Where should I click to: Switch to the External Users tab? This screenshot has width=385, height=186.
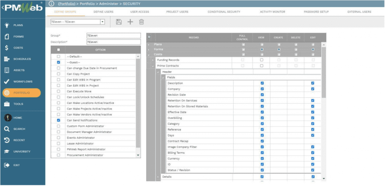click(359, 12)
